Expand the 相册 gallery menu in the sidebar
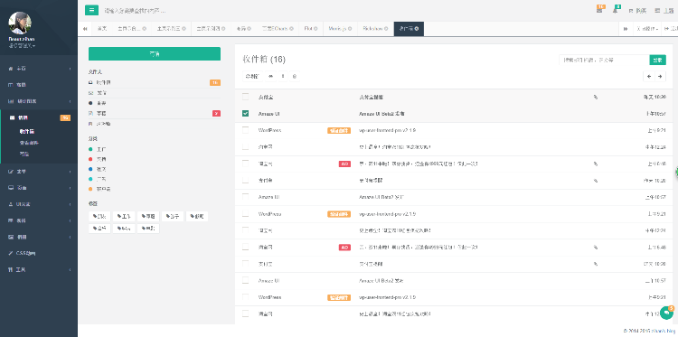Screen dimensions: 678x337 click(x=39, y=237)
